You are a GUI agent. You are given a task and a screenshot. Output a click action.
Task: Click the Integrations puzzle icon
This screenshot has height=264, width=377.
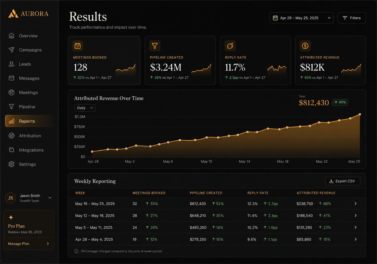(x=11, y=150)
